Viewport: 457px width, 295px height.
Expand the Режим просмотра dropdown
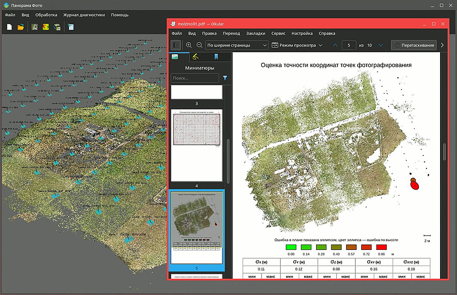pos(297,45)
